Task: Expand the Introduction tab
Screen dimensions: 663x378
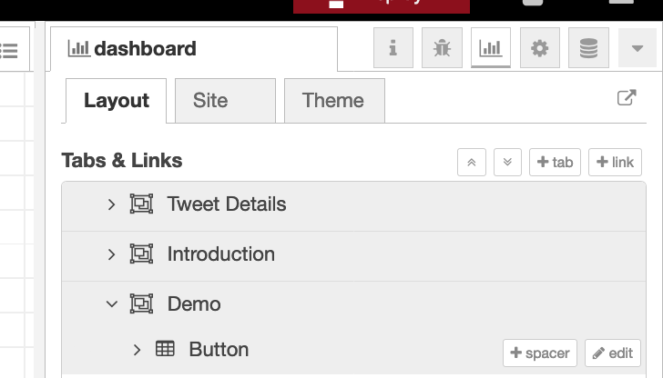Action: (x=111, y=254)
